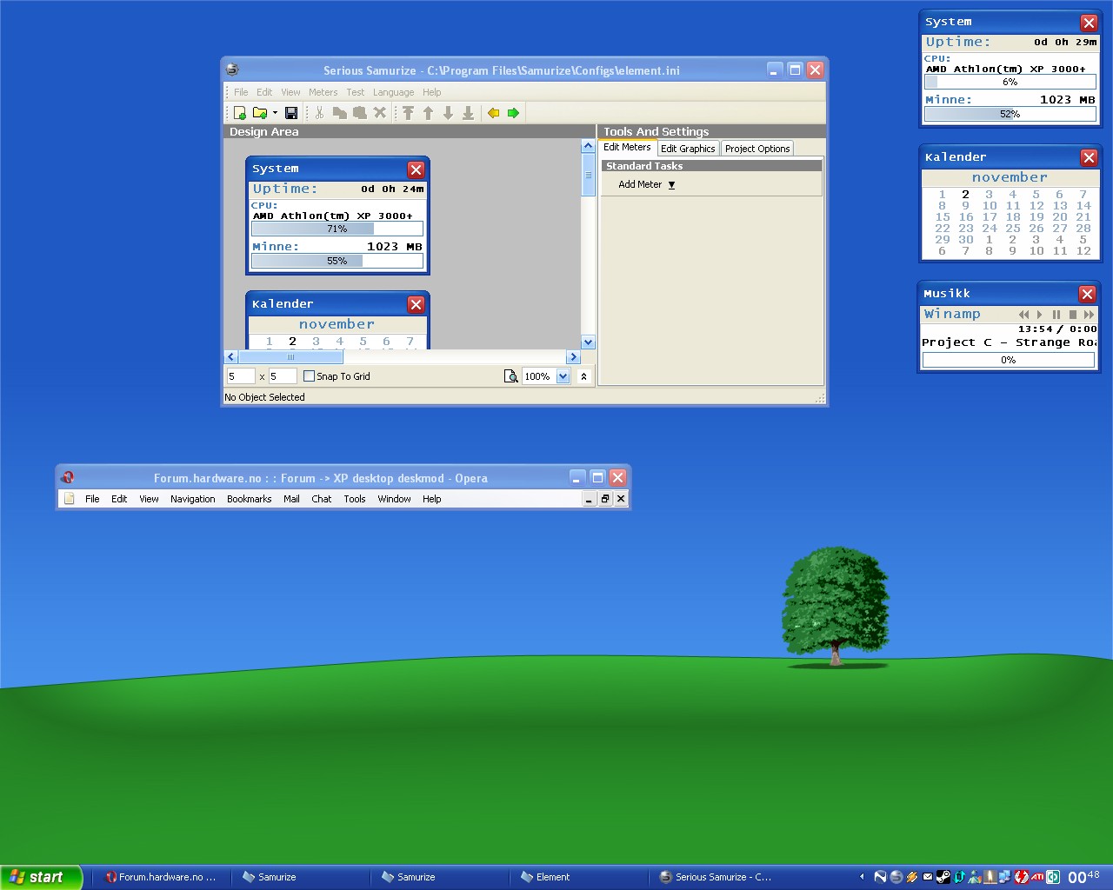
Task: Collapse the design area bottom bar with chevron
Action: point(583,376)
